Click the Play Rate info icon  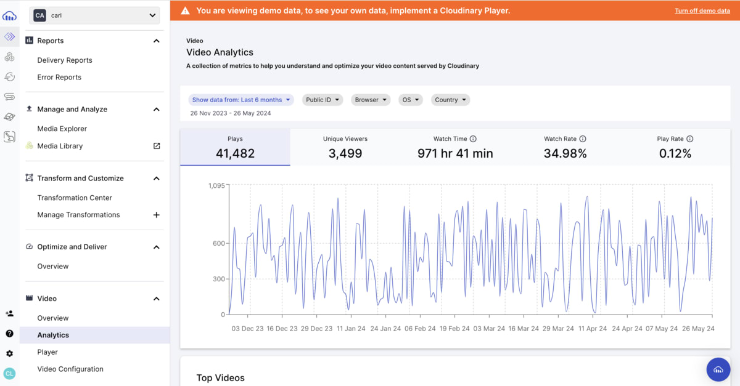coord(689,139)
